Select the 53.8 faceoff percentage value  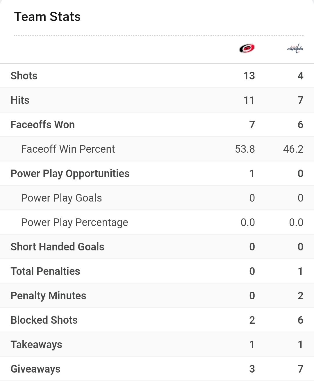245,149
